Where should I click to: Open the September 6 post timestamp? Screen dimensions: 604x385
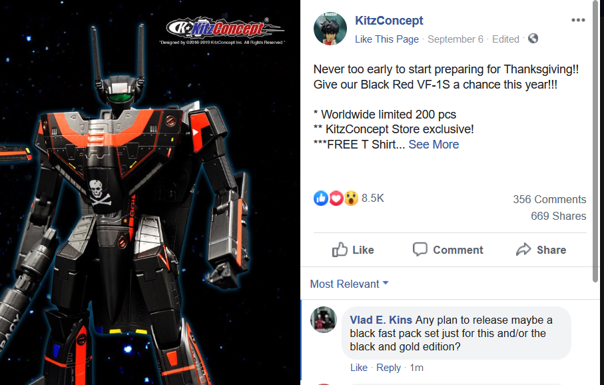tap(455, 39)
